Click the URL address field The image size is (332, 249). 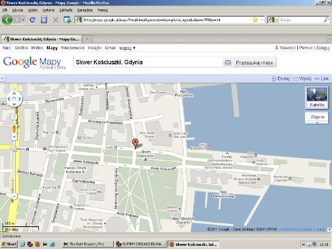pos(167,20)
